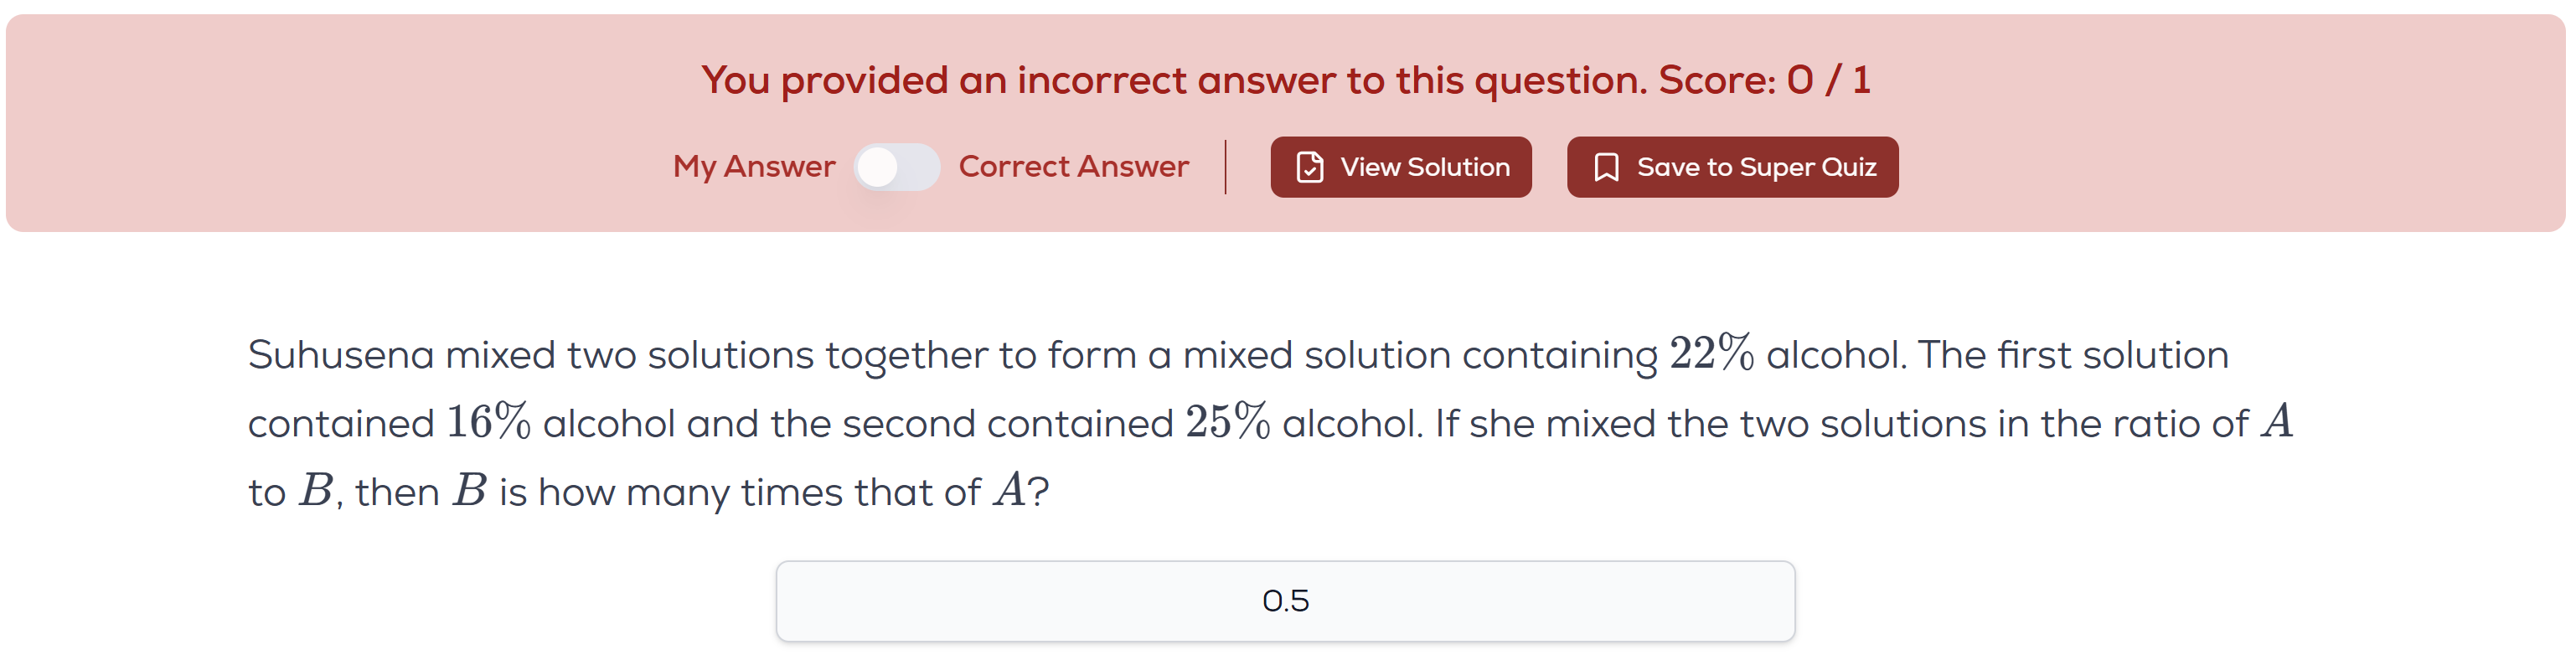The image size is (2576, 655).
Task: Click the variable B after "to"
Action: tap(316, 491)
